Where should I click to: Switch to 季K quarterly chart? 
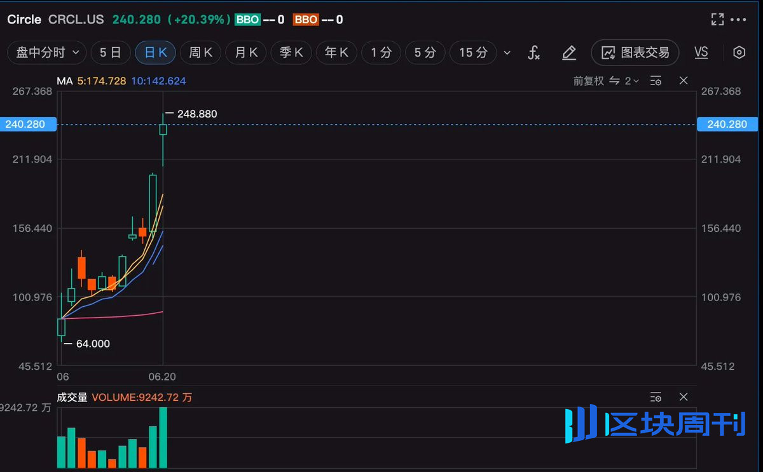(x=291, y=53)
